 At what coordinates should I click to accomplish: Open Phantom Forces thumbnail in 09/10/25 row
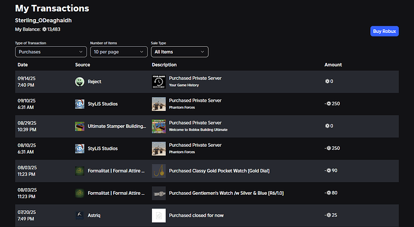tap(158, 104)
